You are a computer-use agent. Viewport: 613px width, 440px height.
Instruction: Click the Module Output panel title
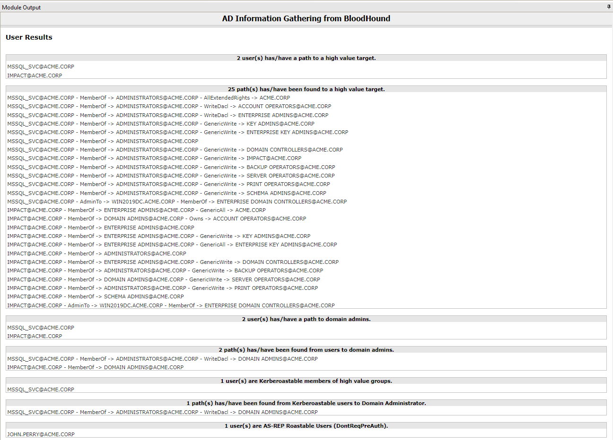(21, 8)
